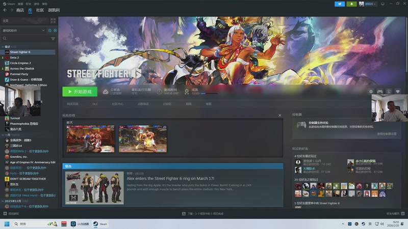
Task: Open the 胡凯利 profile tab
Action: [x=54, y=10]
